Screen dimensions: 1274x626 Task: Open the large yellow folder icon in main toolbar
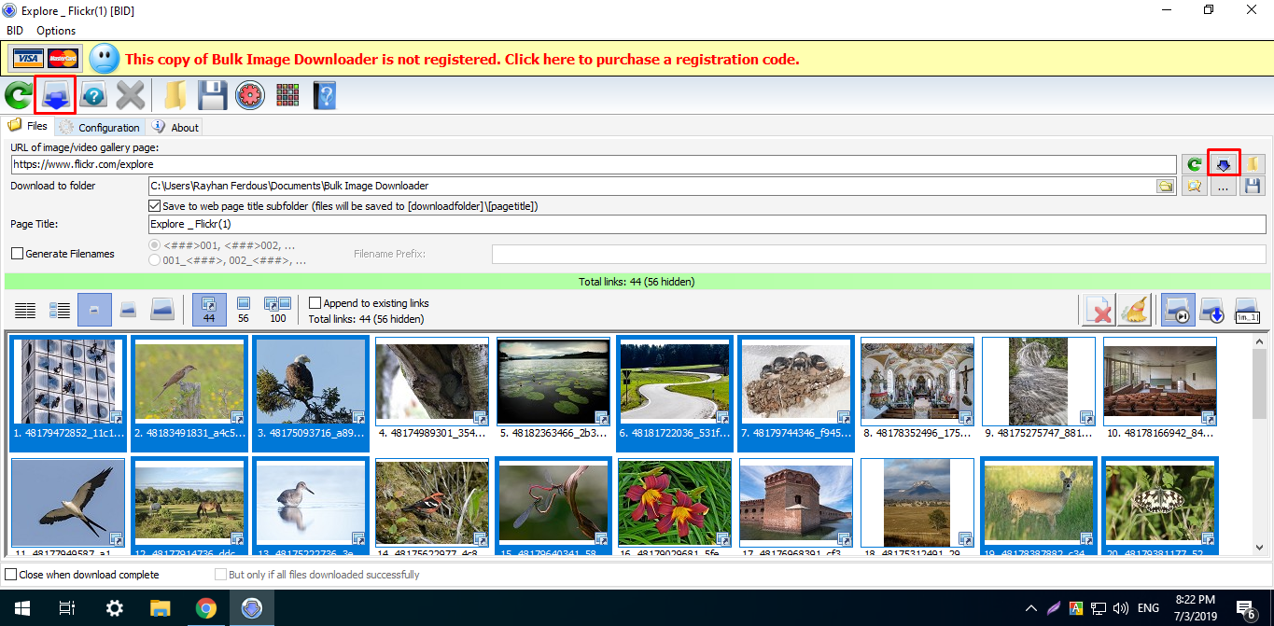click(175, 95)
